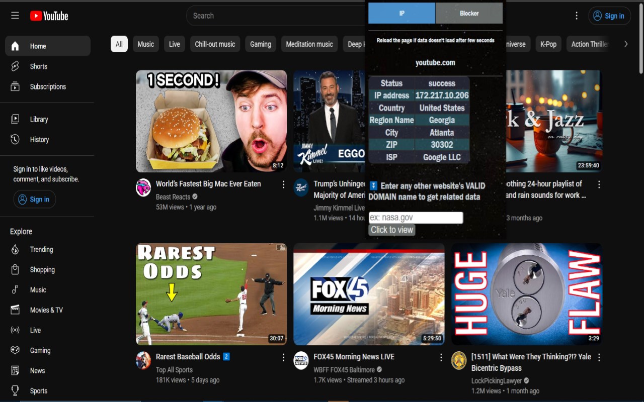Open the three-dot settings menu in header
This screenshot has height=402, width=644.
coord(577,16)
